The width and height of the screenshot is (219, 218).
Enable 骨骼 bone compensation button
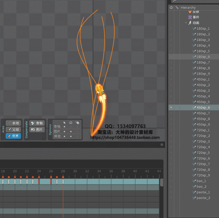point(37,123)
